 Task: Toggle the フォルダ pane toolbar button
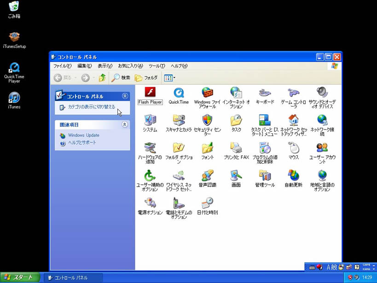[146, 78]
